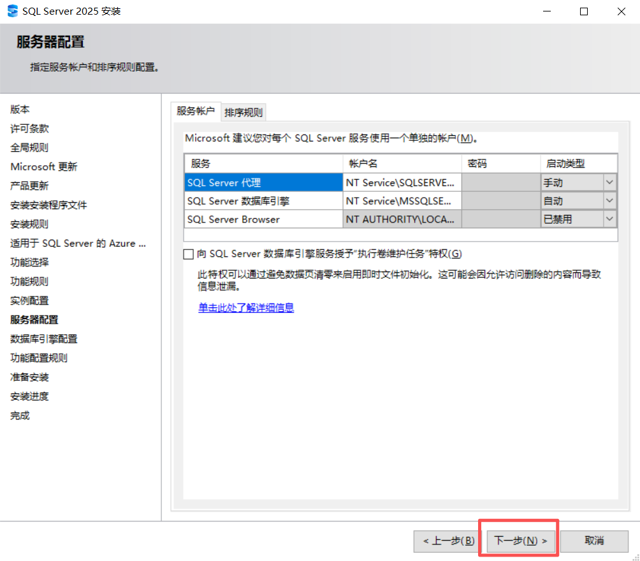Image resolution: width=640 pixels, height=561 pixels.
Task: Open startup type dropdown for SQL Server 代理
Action: 609,182
